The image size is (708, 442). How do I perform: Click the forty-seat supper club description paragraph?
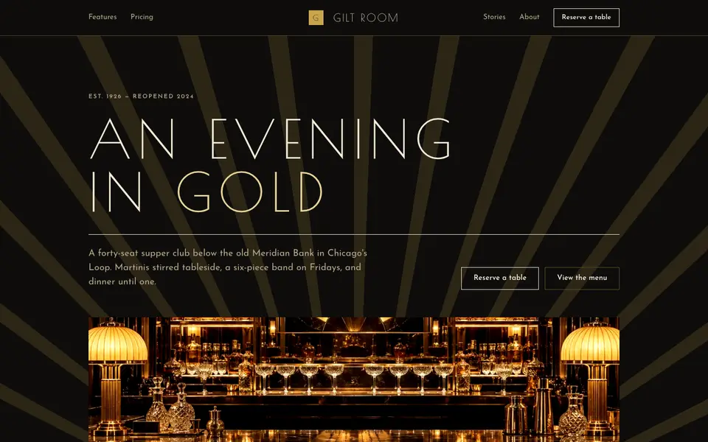click(228, 267)
